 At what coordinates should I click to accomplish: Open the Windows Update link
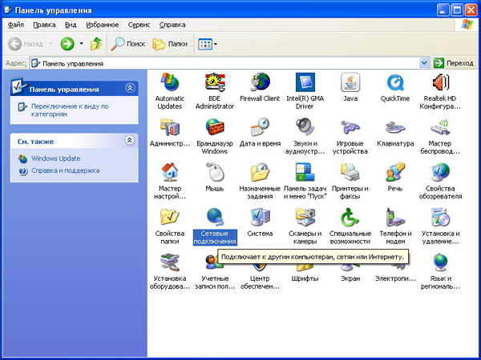coord(56,158)
